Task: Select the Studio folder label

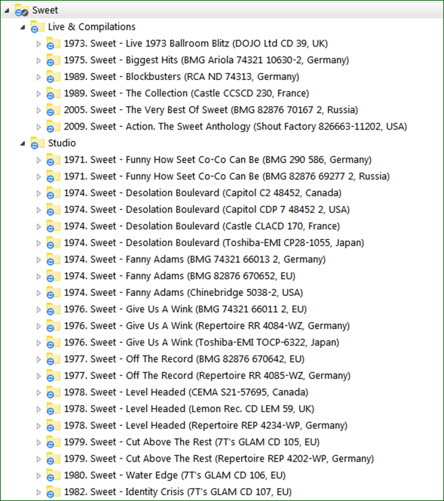Action: tap(62, 143)
